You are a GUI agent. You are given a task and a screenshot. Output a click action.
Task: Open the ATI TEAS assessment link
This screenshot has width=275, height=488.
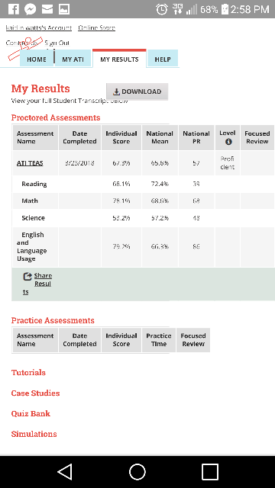click(x=30, y=163)
